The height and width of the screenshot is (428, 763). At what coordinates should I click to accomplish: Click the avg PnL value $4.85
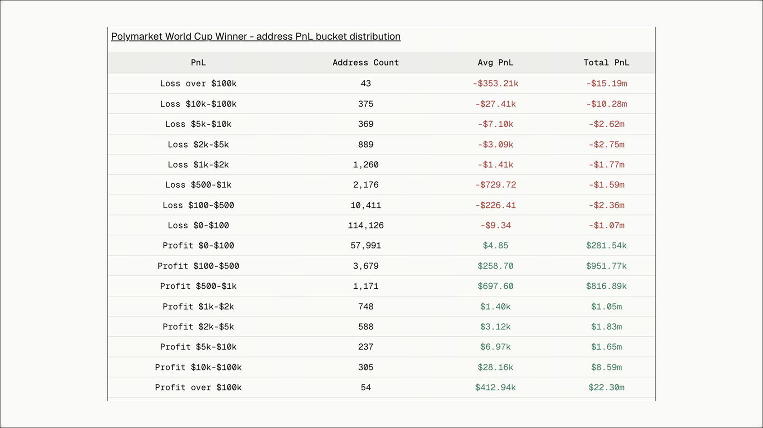[x=495, y=246]
